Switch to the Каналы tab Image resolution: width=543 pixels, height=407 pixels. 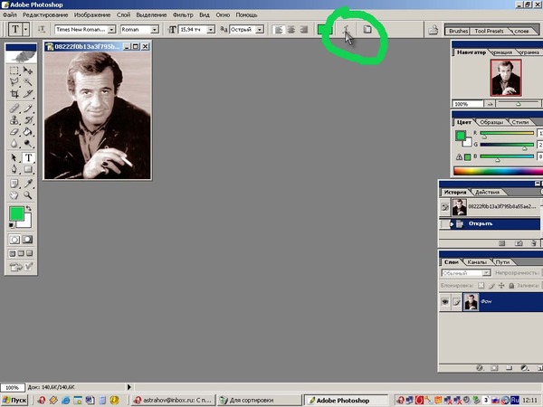click(x=477, y=262)
